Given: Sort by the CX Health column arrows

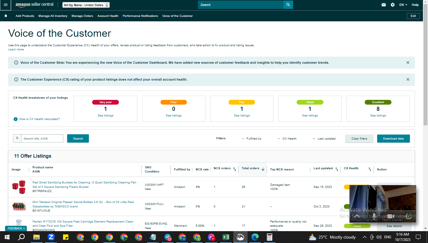Looking at the screenshot, I should (x=370, y=169).
